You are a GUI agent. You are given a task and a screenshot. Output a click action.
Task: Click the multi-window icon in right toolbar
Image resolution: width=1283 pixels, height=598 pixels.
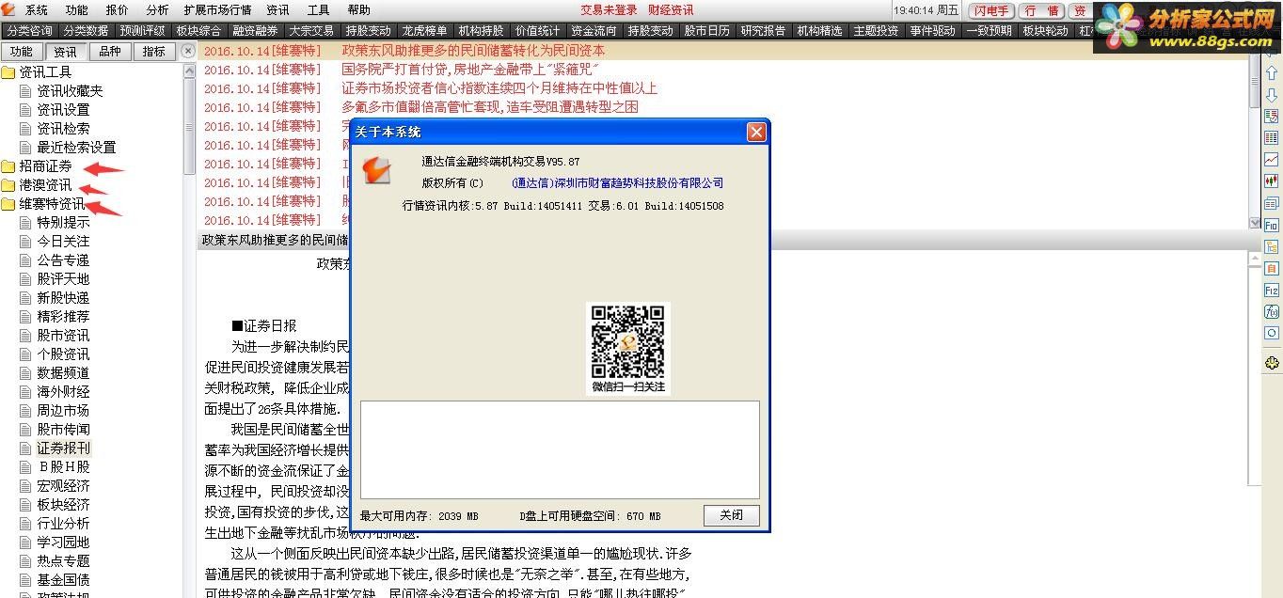pyautogui.click(x=1272, y=203)
